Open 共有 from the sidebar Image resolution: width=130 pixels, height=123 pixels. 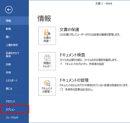14,72
